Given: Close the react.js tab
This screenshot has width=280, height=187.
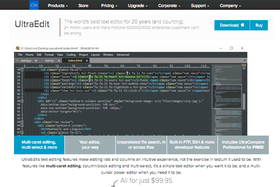Looking at the screenshot, I should pos(59,61).
